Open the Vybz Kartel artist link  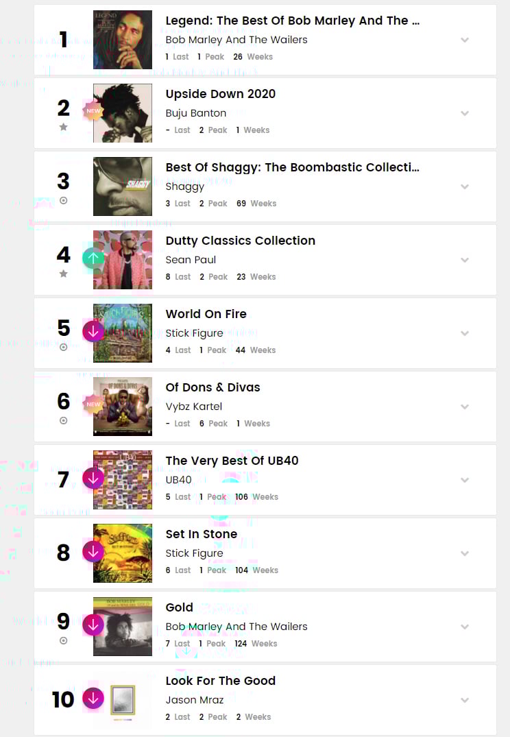point(194,407)
